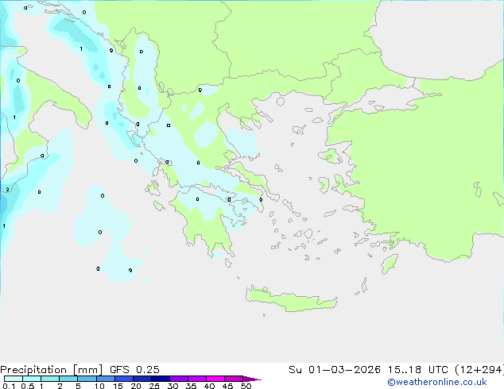Click the "GFS 0.25" model label
This screenshot has width=504, height=389.
134,369
